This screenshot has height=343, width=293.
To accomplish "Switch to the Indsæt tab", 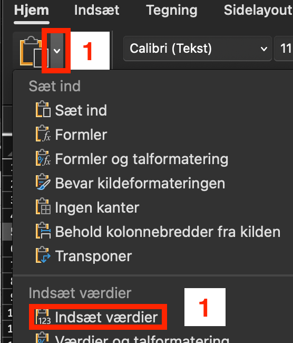I will click(96, 10).
